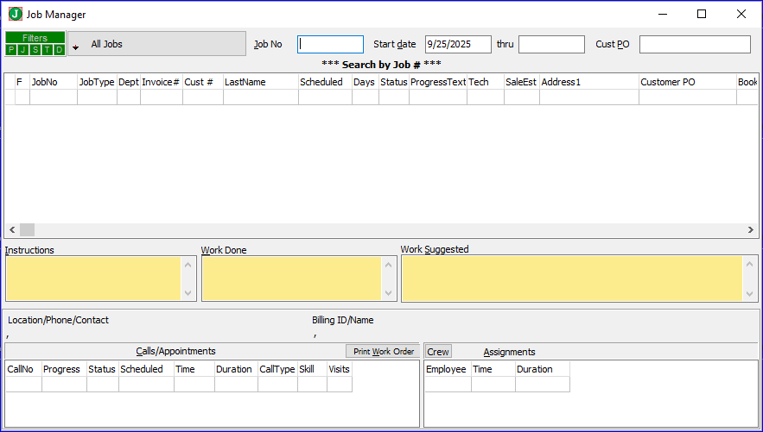This screenshot has height=432, width=763.
Task: Click the F column header
Action: (22, 82)
